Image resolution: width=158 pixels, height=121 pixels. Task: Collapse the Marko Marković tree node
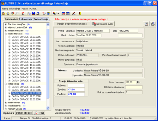6,34
